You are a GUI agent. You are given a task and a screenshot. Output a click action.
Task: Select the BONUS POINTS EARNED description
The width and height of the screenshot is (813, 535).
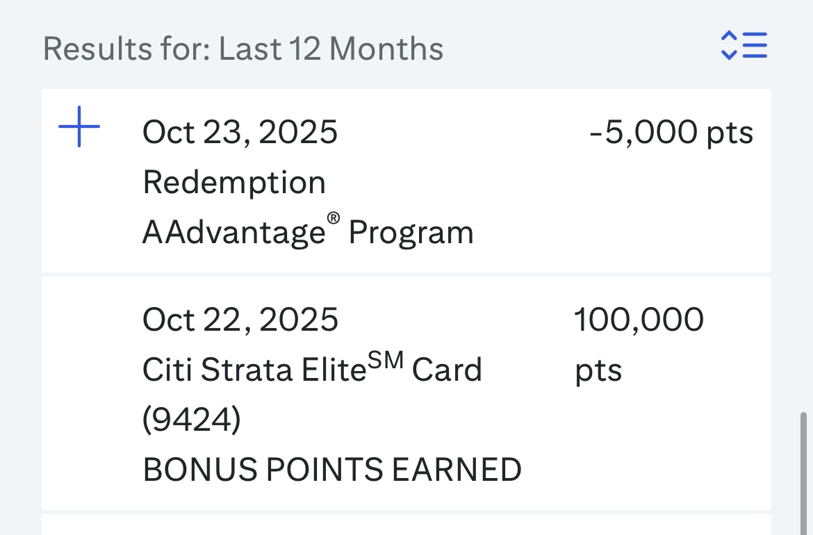pos(332,470)
